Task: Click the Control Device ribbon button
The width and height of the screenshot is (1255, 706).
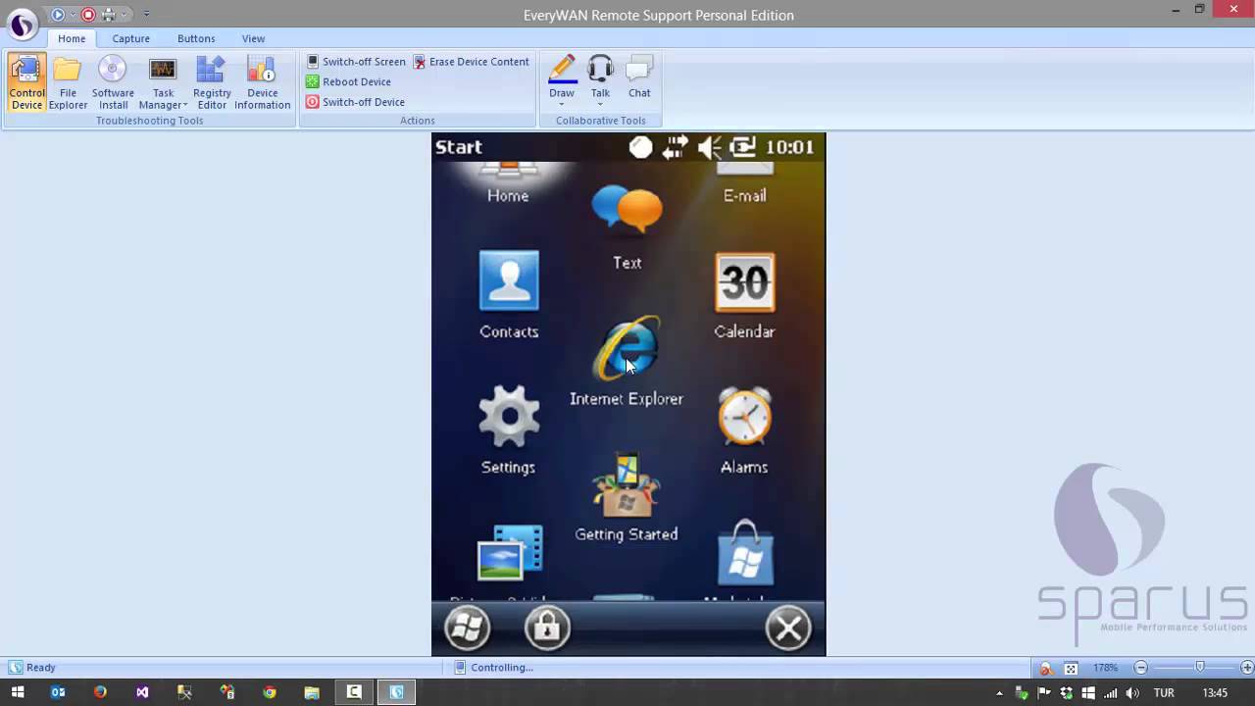Action: 27,82
